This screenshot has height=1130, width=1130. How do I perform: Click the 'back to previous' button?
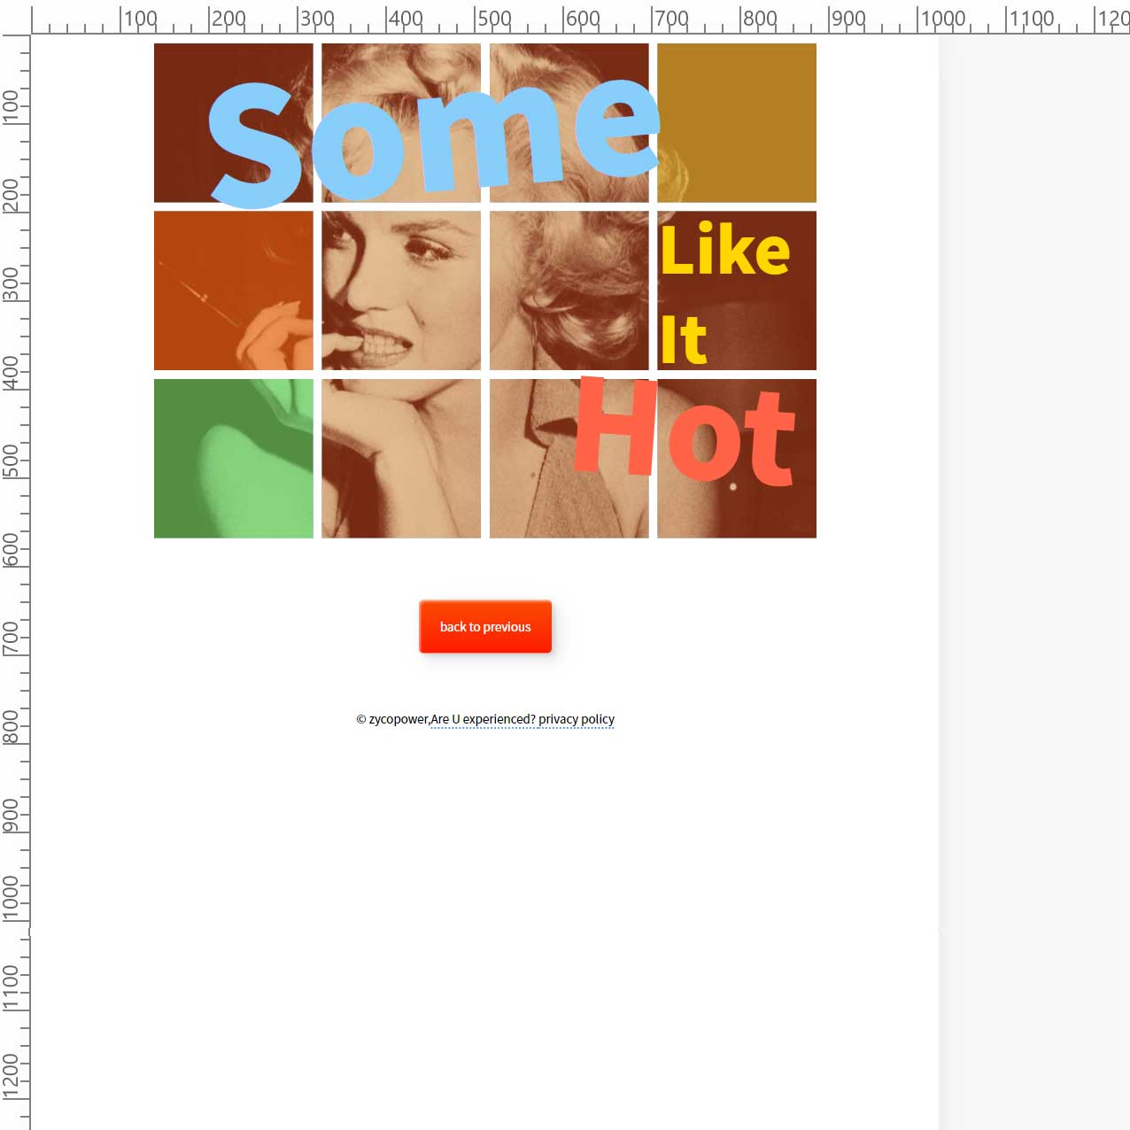pyautogui.click(x=485, y=627)
